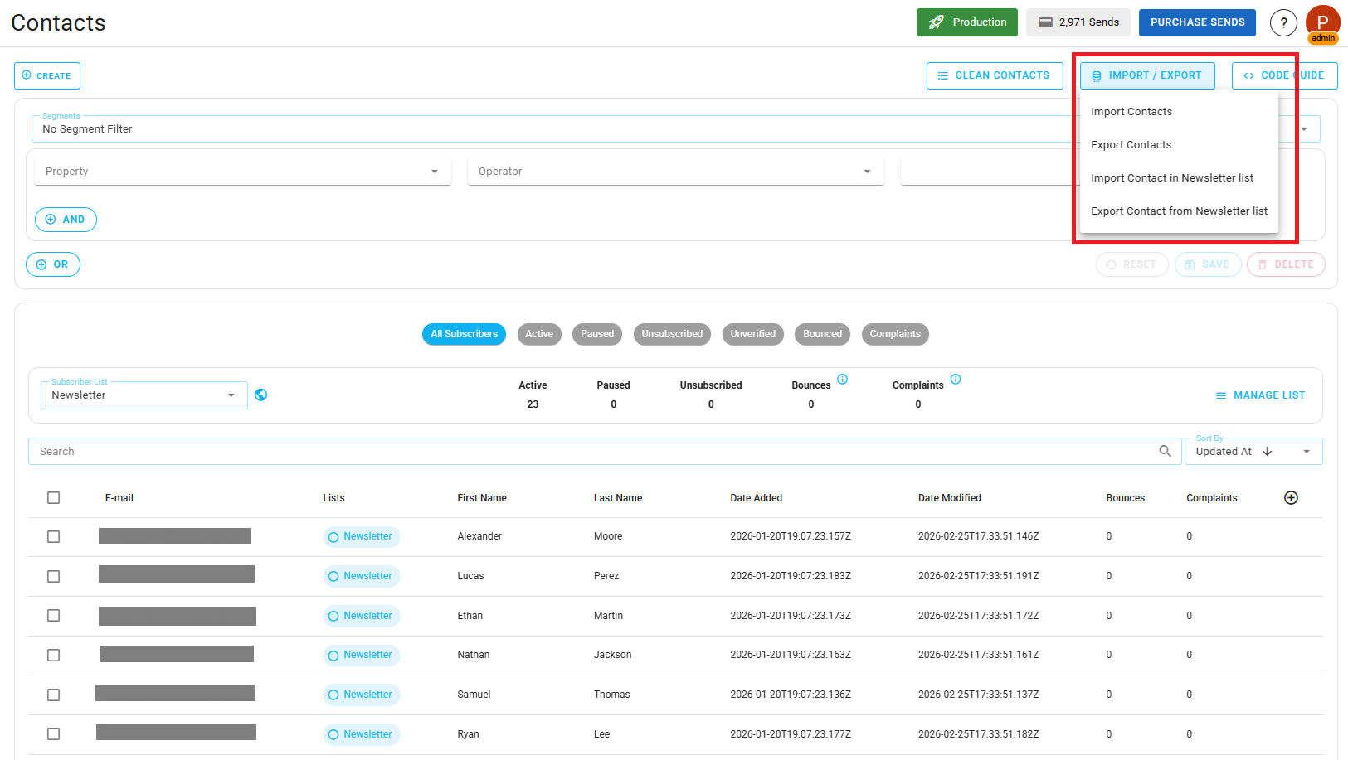Viewport: 1348px width, 760px height.
Task: Open the add-column plus icon
Action: (x=1291, y=497)
